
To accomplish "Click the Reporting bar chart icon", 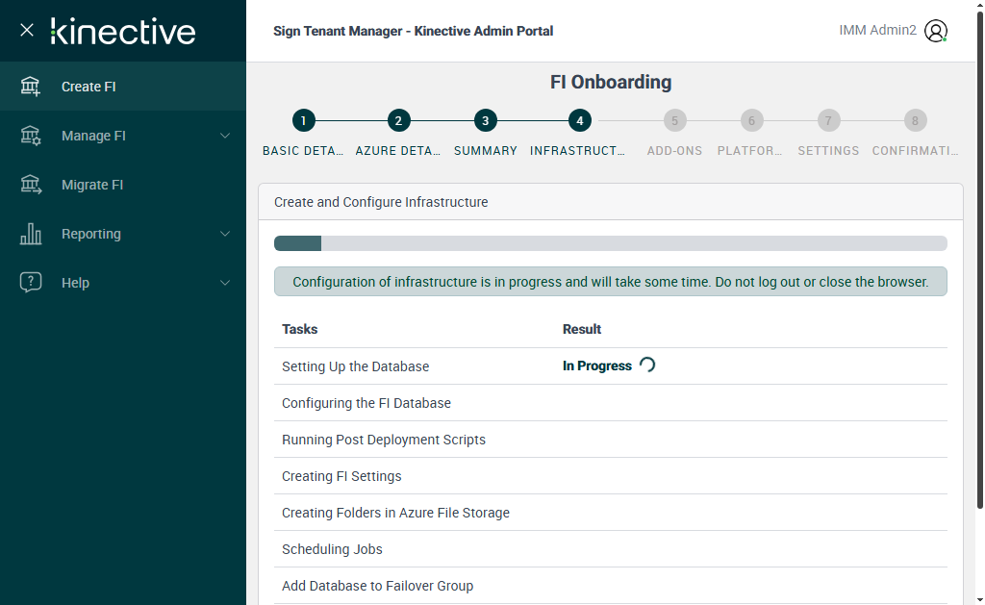I will point(30,234).
